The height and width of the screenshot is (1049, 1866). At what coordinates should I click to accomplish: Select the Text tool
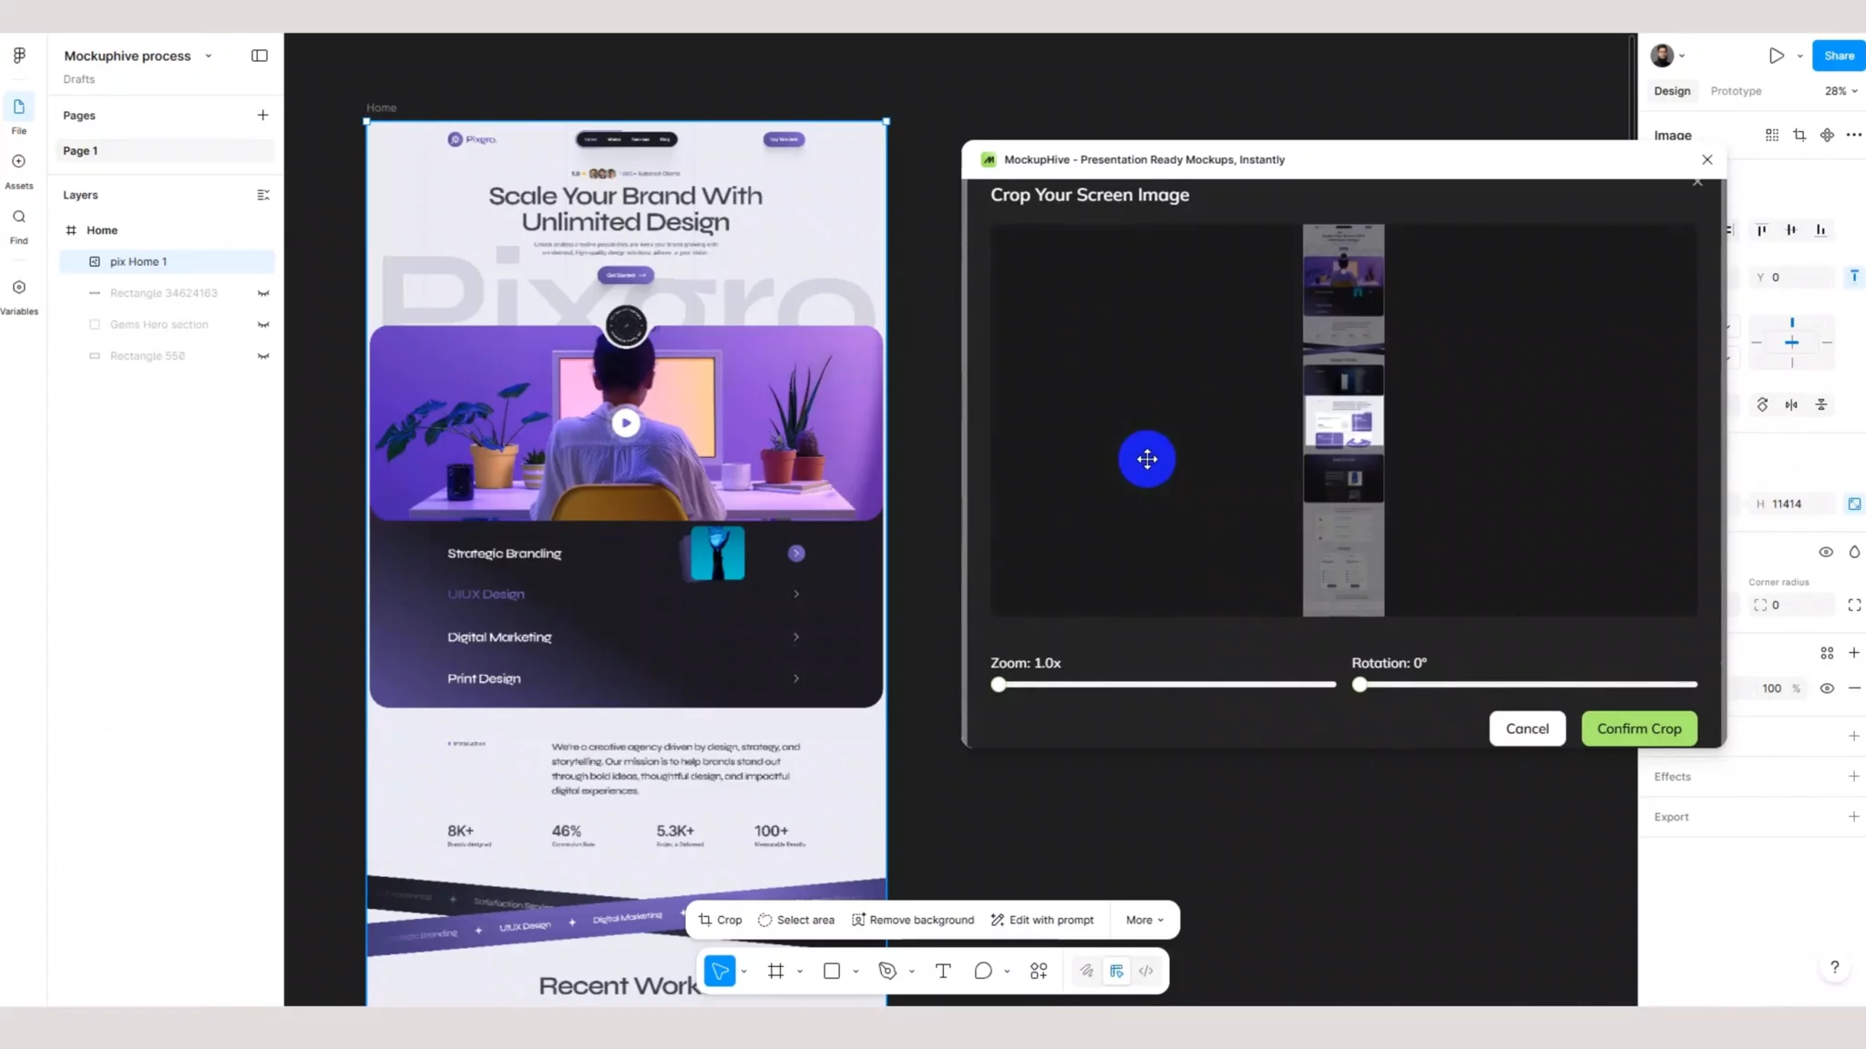tap(941, 971)
